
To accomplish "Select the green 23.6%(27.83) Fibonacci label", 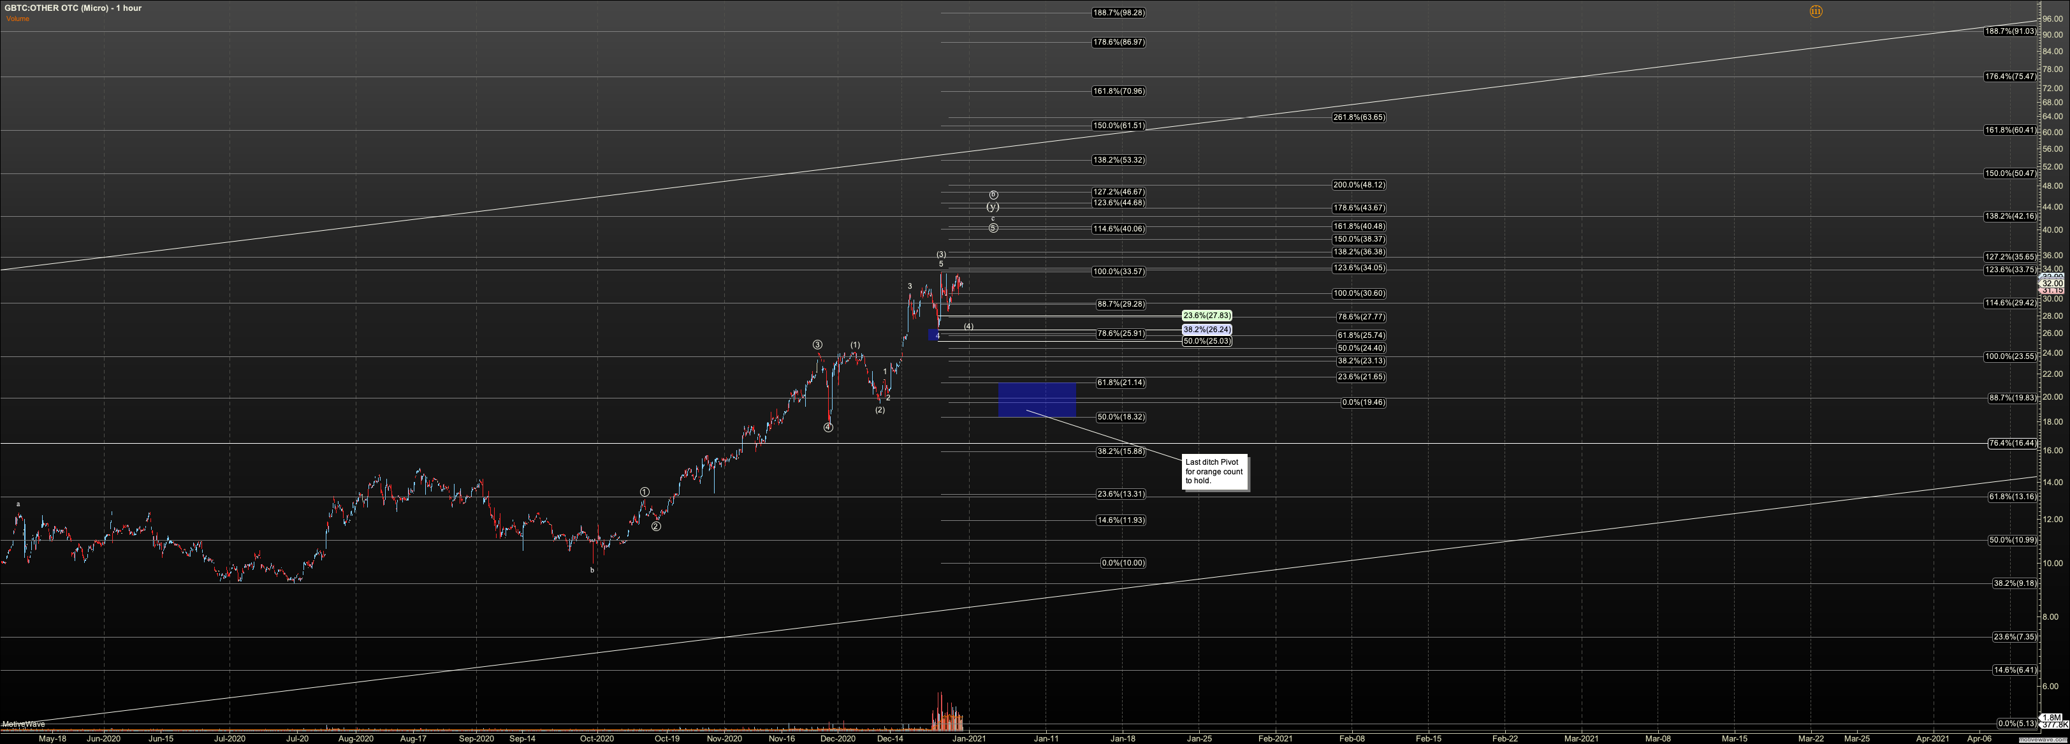I will click(1206, 316).
